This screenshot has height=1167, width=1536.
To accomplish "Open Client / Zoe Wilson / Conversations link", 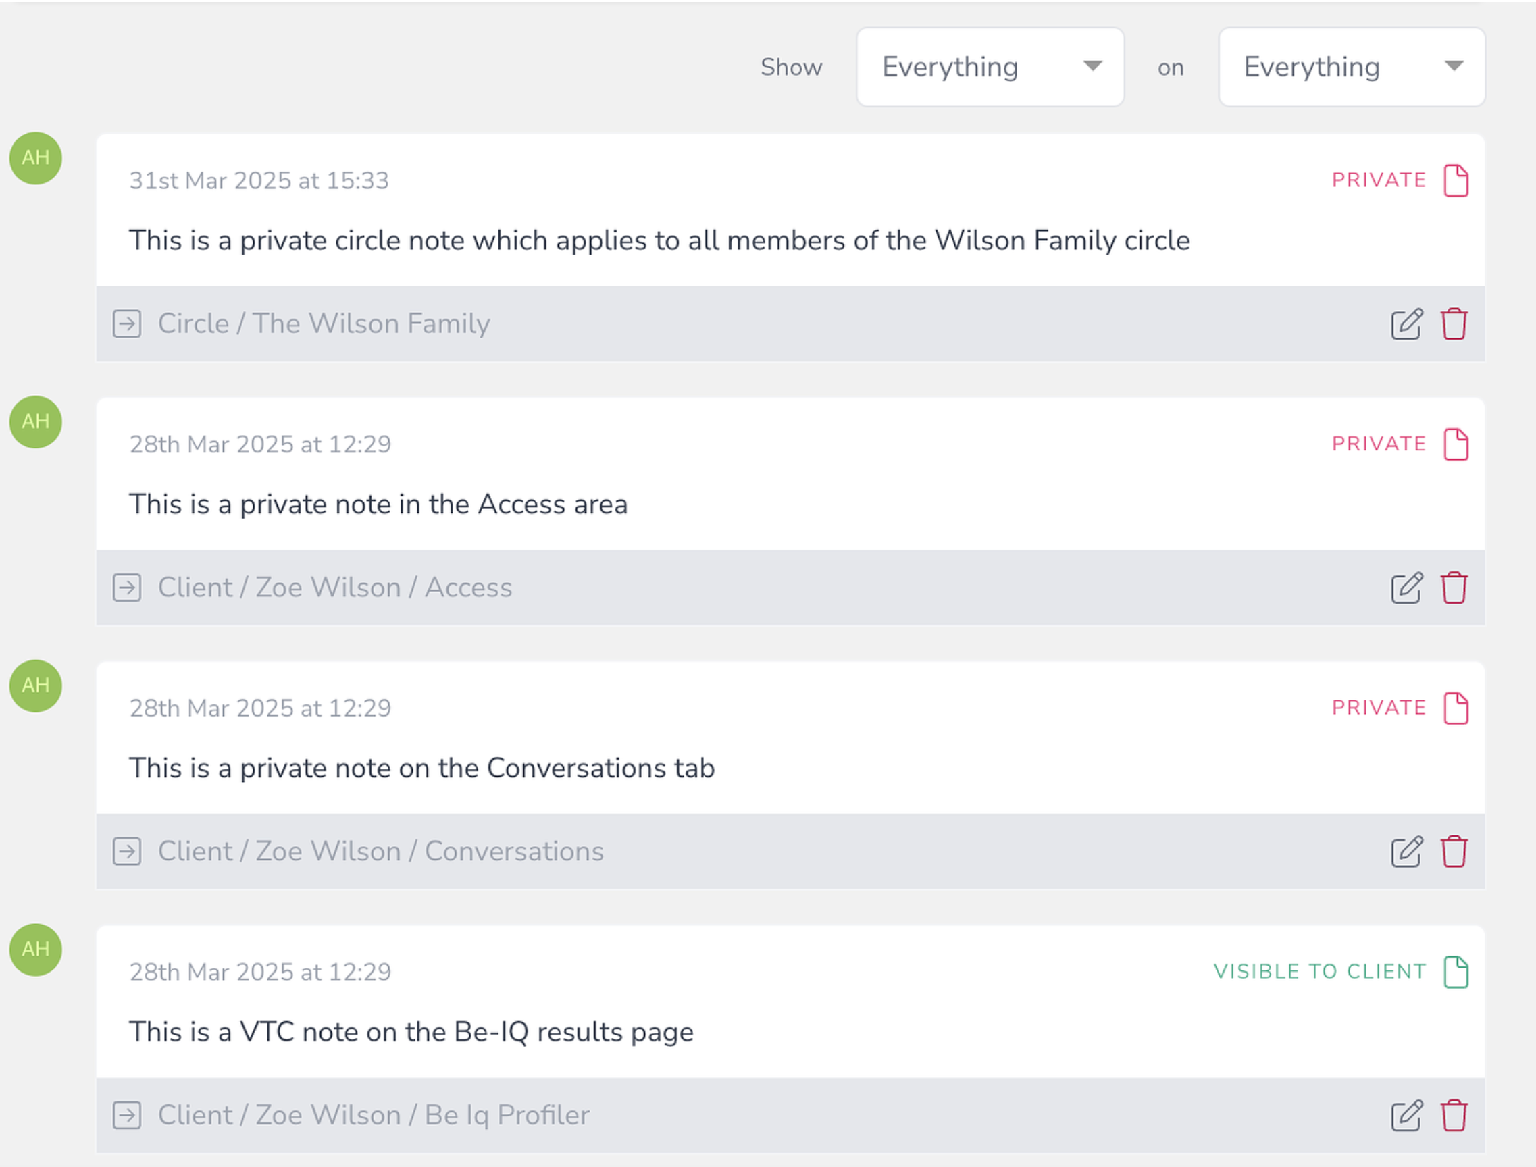I will click(x=381, y=852).
